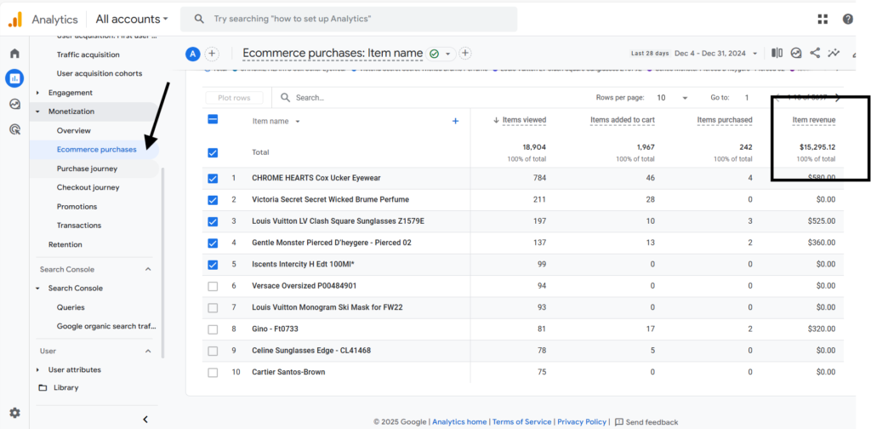The height and width of the screenshot is (429, 871).
Task: Click the sidebar vertical scrollbar
Action: (162, 261)
